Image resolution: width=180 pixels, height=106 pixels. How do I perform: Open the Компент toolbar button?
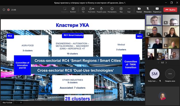[73, 10]
